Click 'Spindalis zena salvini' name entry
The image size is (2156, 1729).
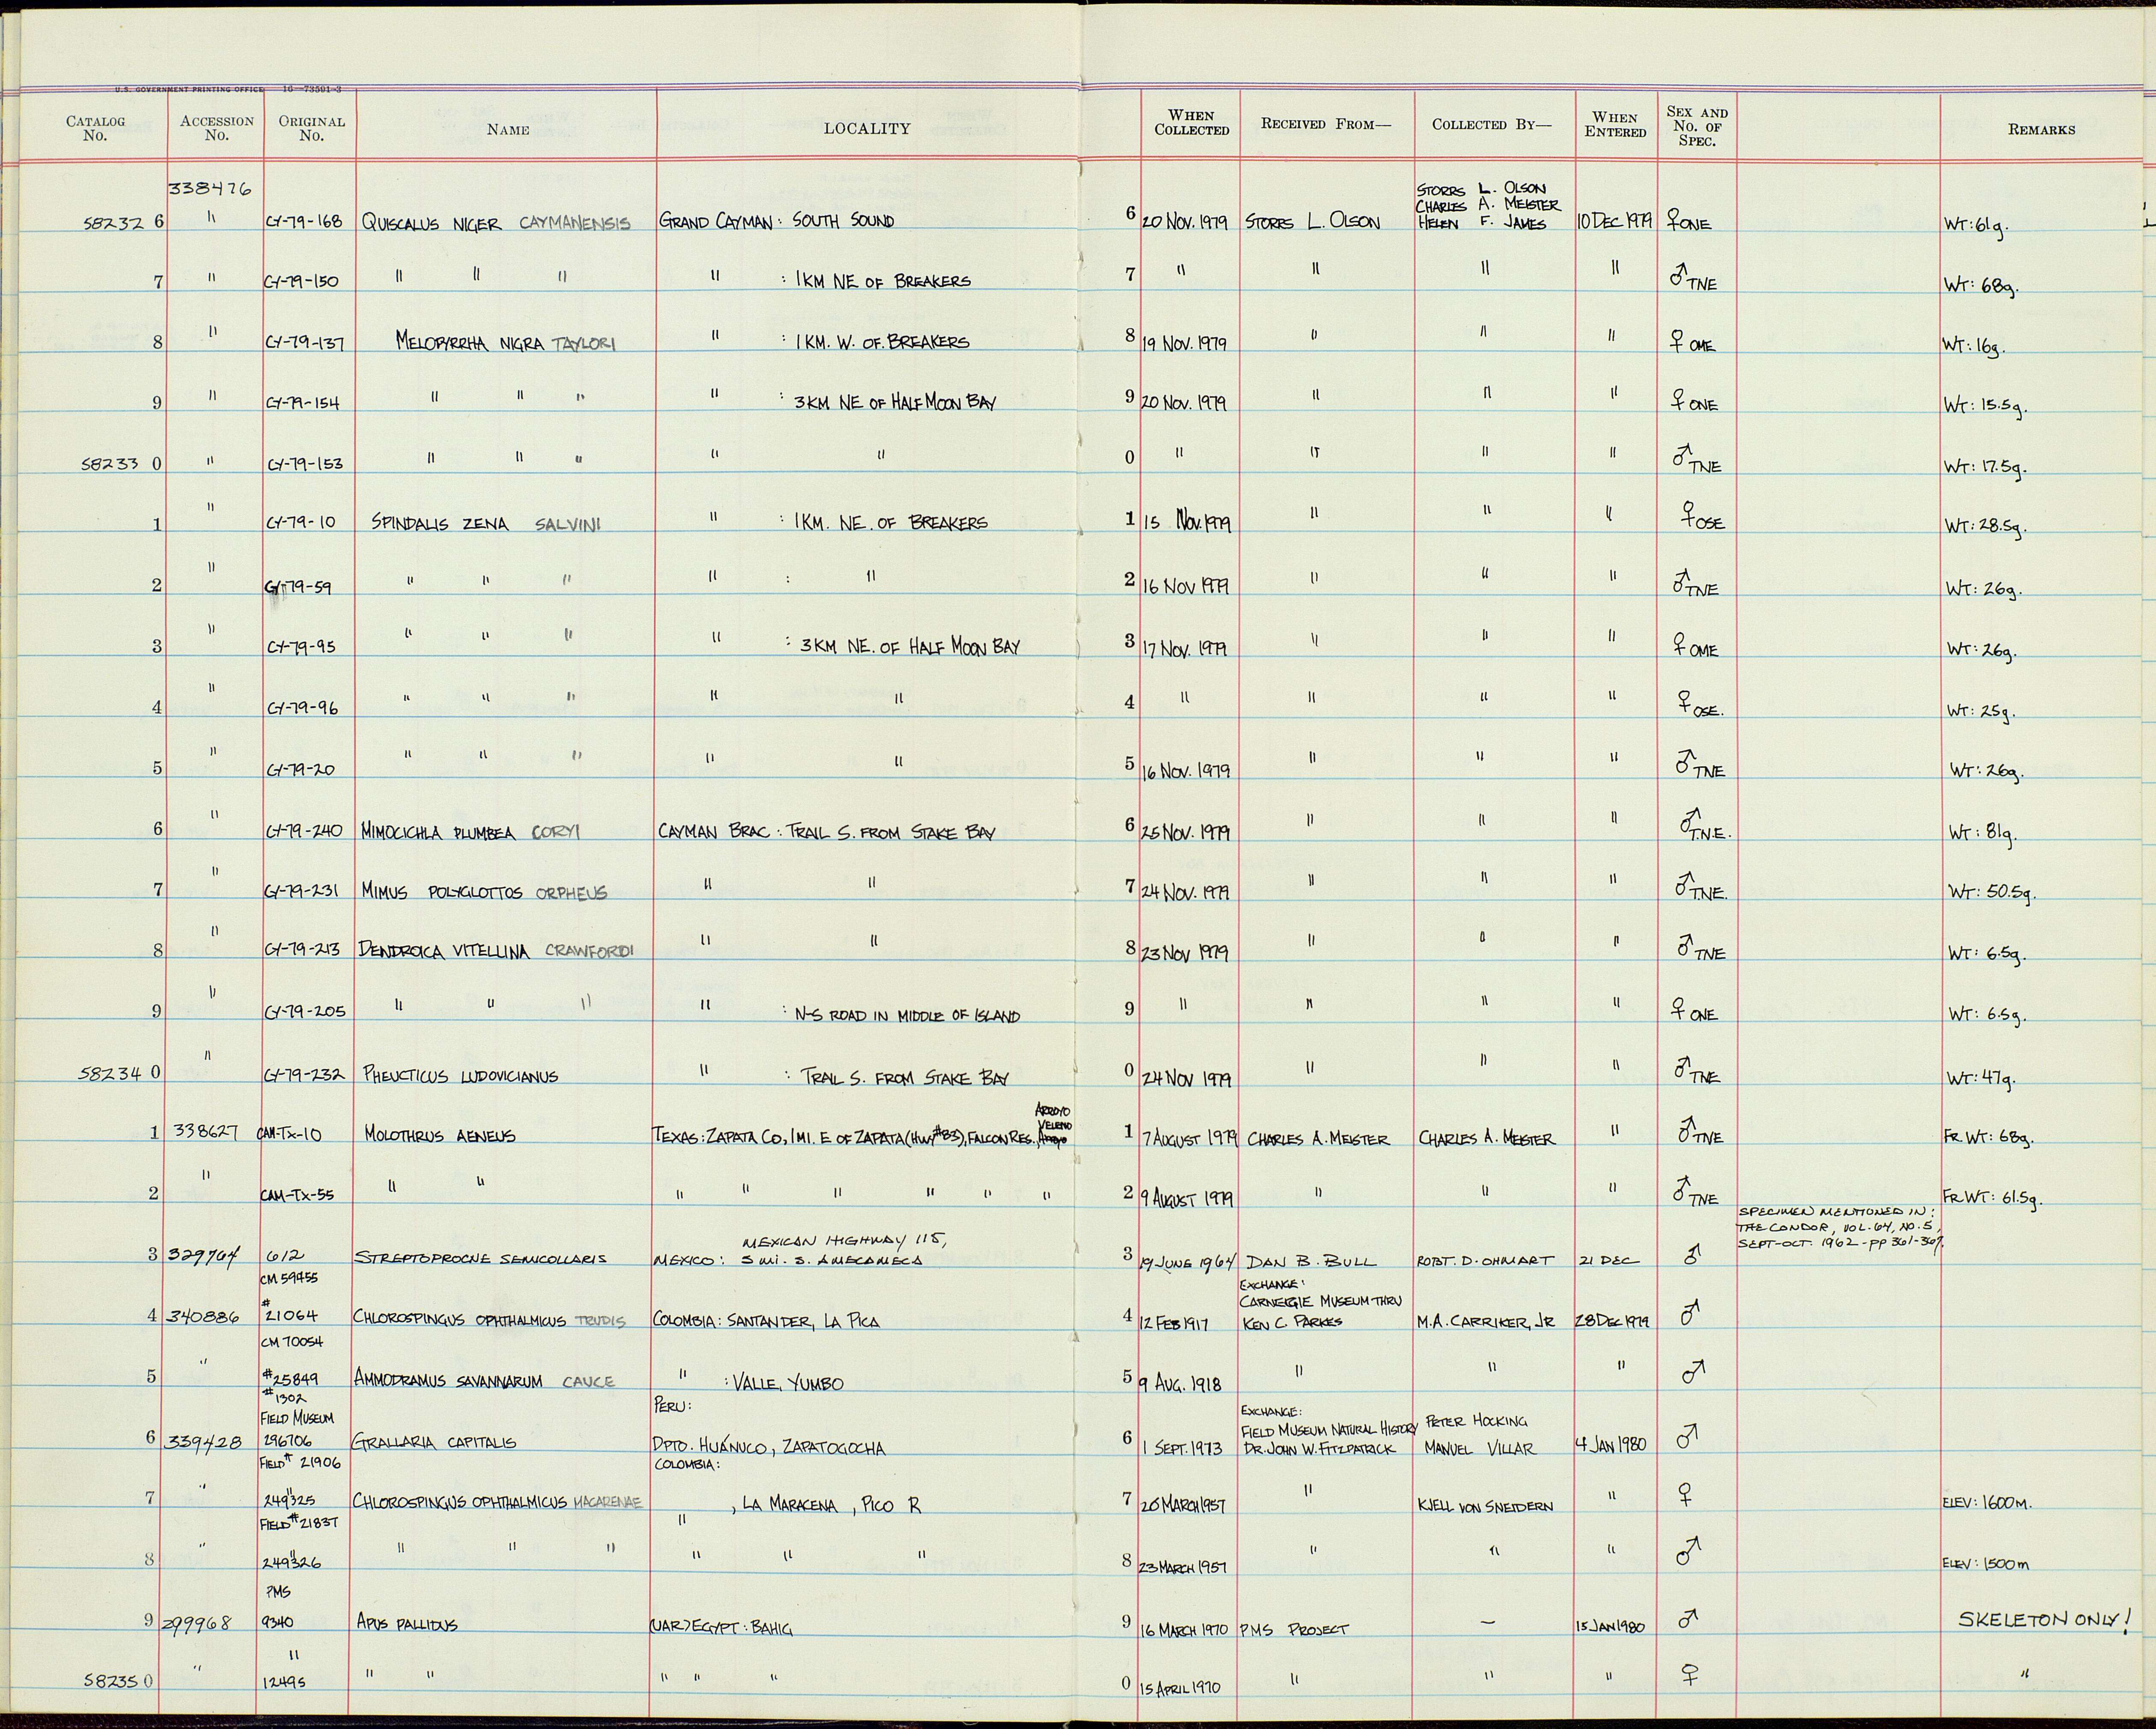tap(486, 523)
